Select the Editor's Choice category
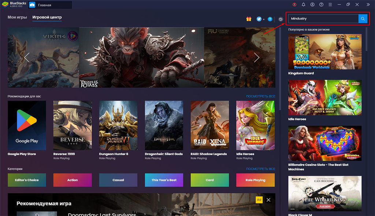The height and width of the screenshot is (216, 375). pos(27,180)
